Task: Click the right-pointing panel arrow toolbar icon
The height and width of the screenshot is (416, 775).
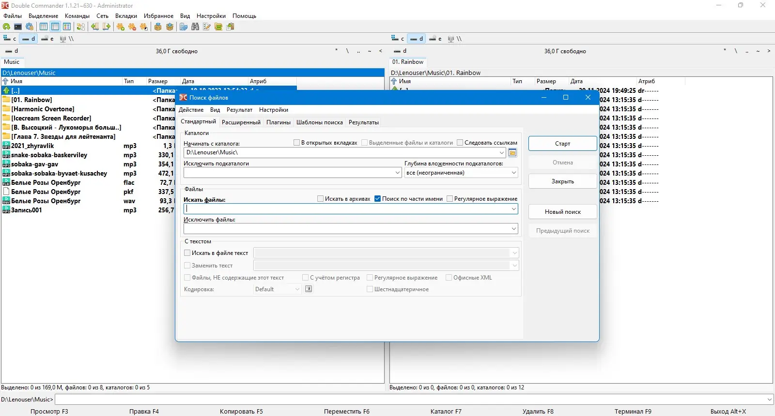Action: (107, 27)
